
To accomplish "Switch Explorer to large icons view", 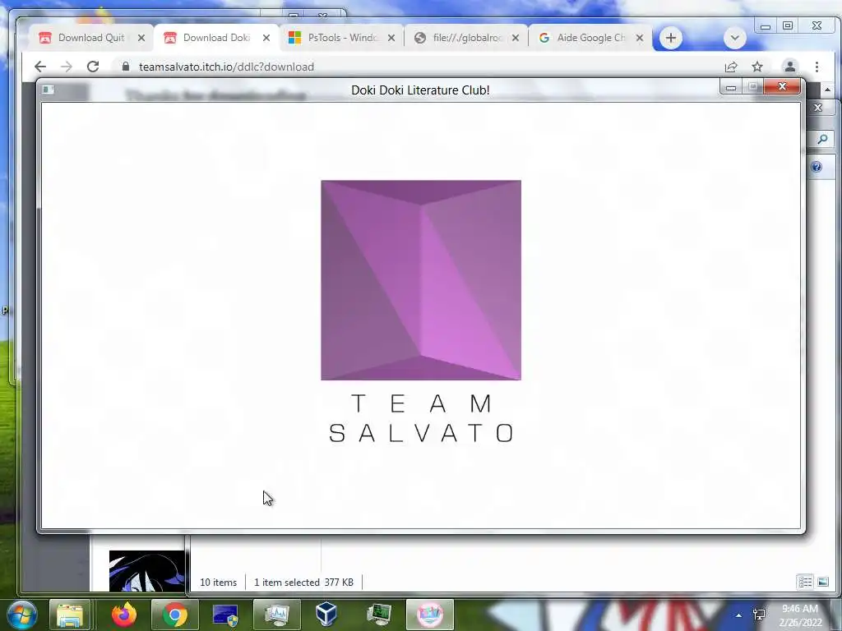I will pyautogui.click(x=822, y=582).
